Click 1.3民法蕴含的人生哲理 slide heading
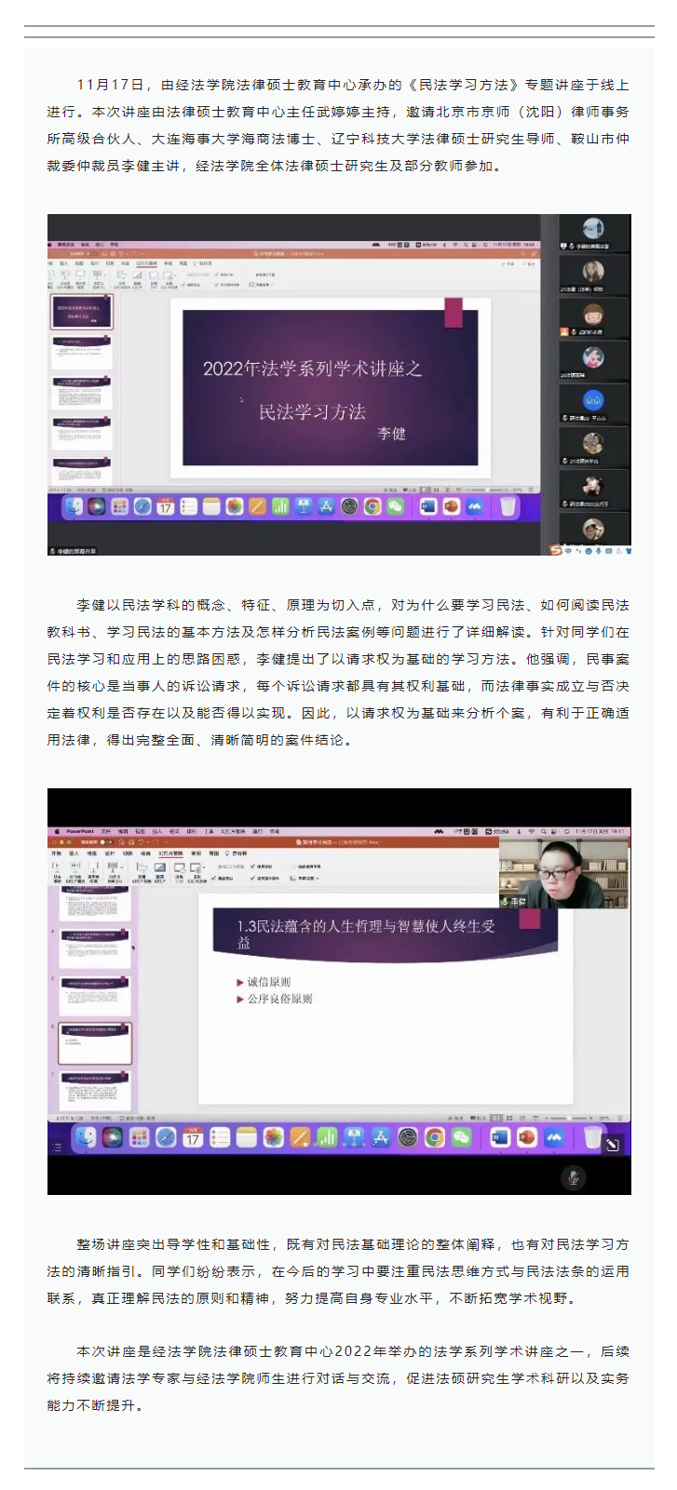677x1490 pixels. pos(365,933)
